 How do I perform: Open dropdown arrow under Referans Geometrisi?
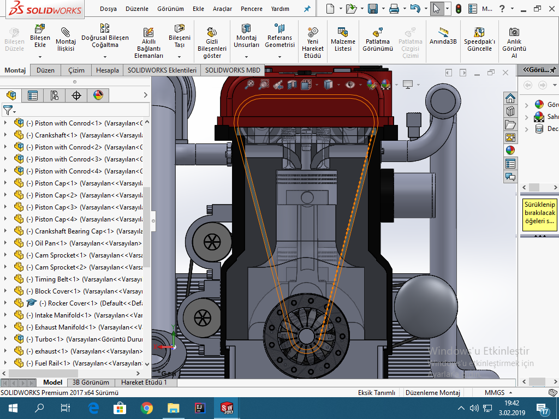coord(279,57)
